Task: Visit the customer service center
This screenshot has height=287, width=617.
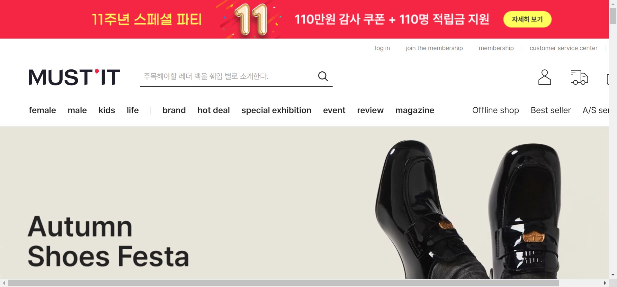Action: [x=563, y=48]
